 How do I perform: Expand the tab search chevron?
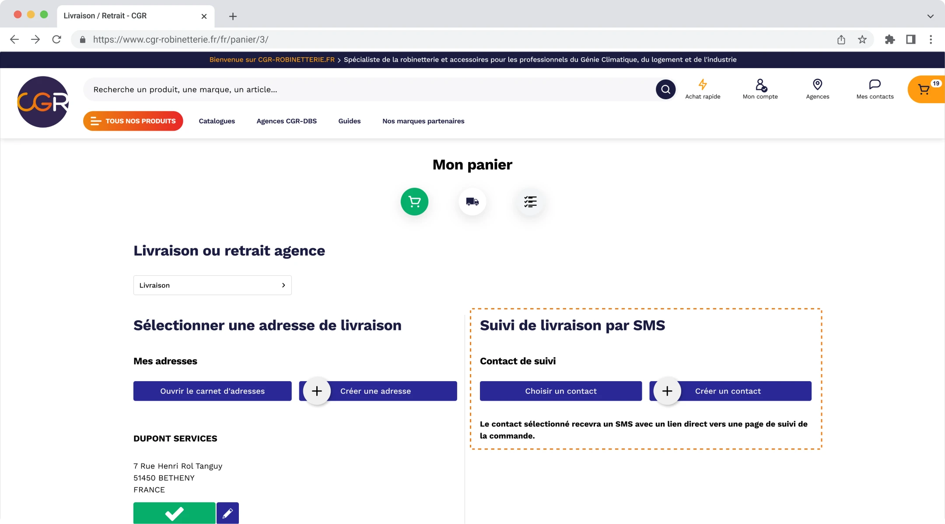pyautogui.click(x=930, y=16)
